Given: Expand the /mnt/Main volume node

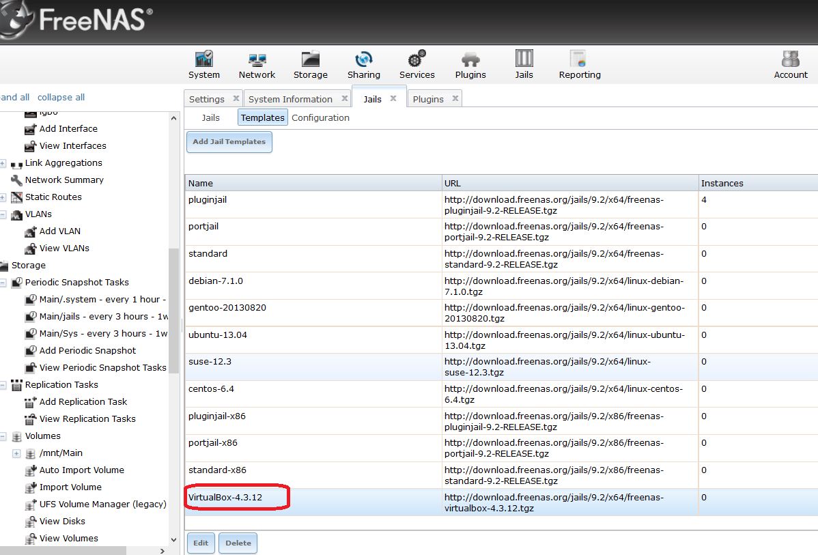Looking at the screenshot, I should (x=16, y=453).
